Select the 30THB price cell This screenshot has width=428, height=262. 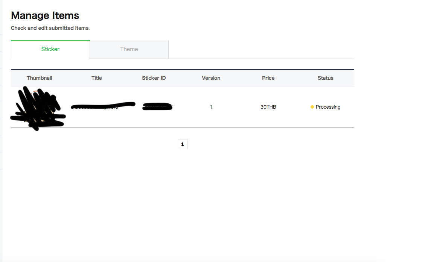pos(268,107)
